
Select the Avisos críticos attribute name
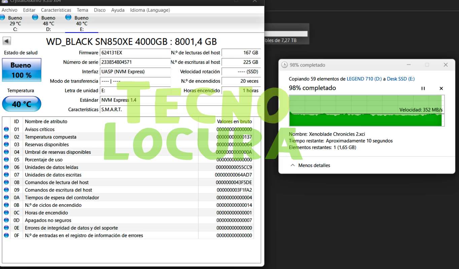pyautogui.click(x=40, y=129)
